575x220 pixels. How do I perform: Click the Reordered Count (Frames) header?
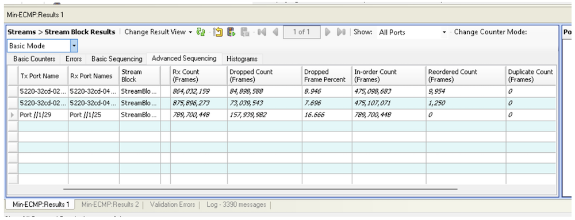click(x=466, y=76)
